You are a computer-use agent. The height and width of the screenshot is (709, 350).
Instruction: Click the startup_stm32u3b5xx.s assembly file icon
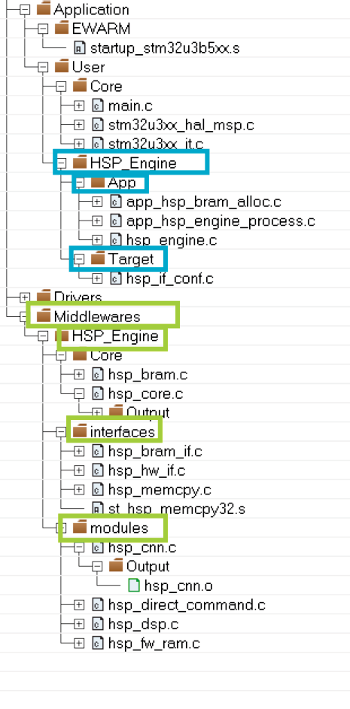(80, 47)
